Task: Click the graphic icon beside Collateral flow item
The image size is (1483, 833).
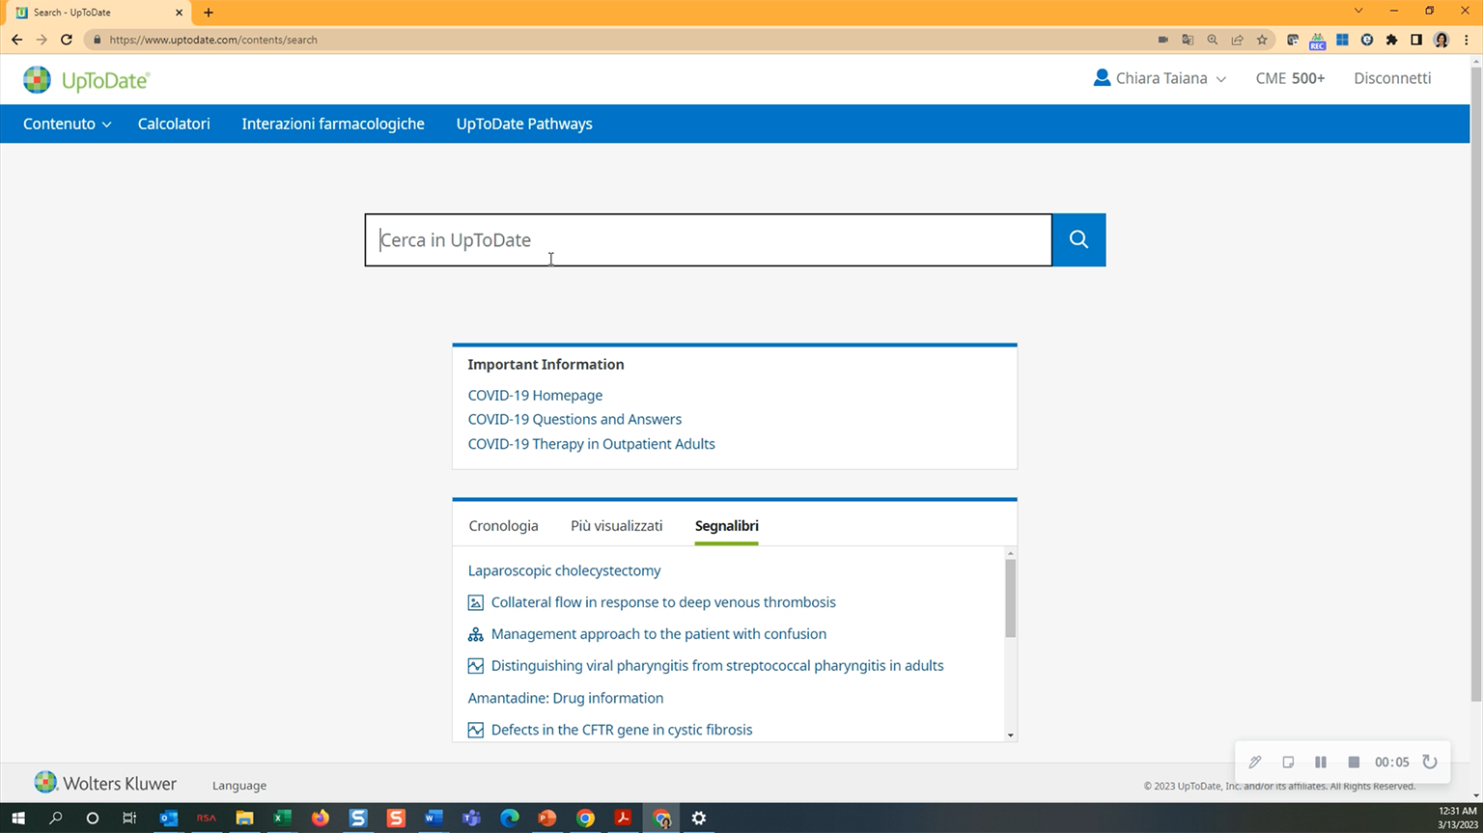Action: point(476,602)
